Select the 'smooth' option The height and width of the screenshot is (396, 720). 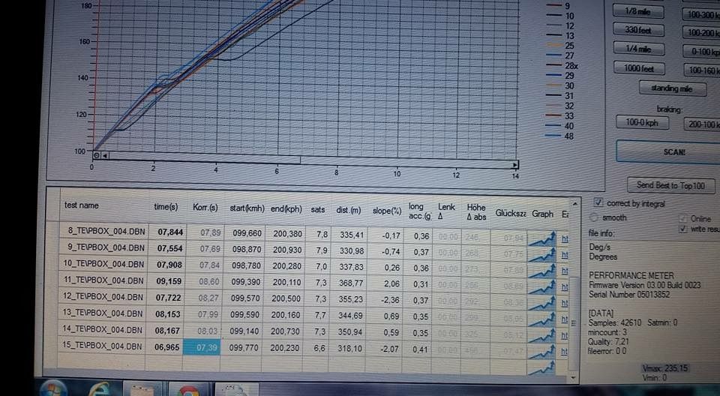[598, 217]
